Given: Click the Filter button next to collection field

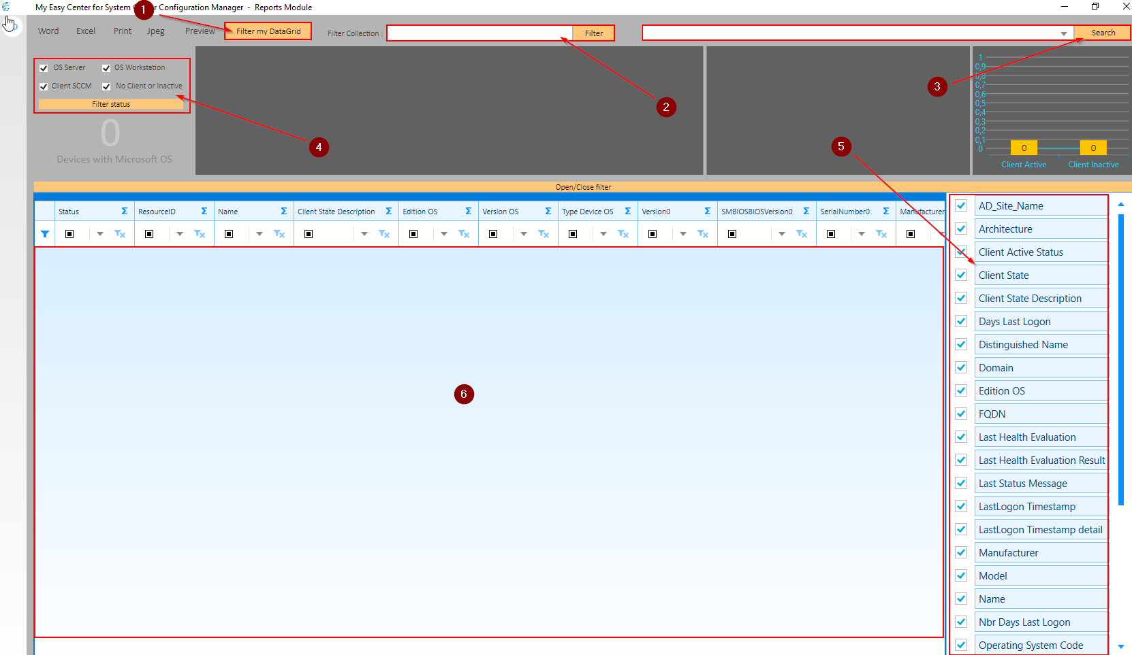Looking at the screenshot, I should tap(594, 33).
